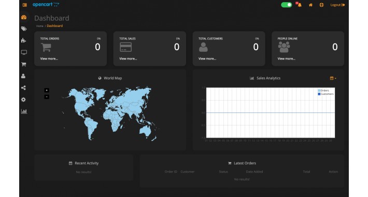Open the OpenCart logo link

[x=46, y=5]
